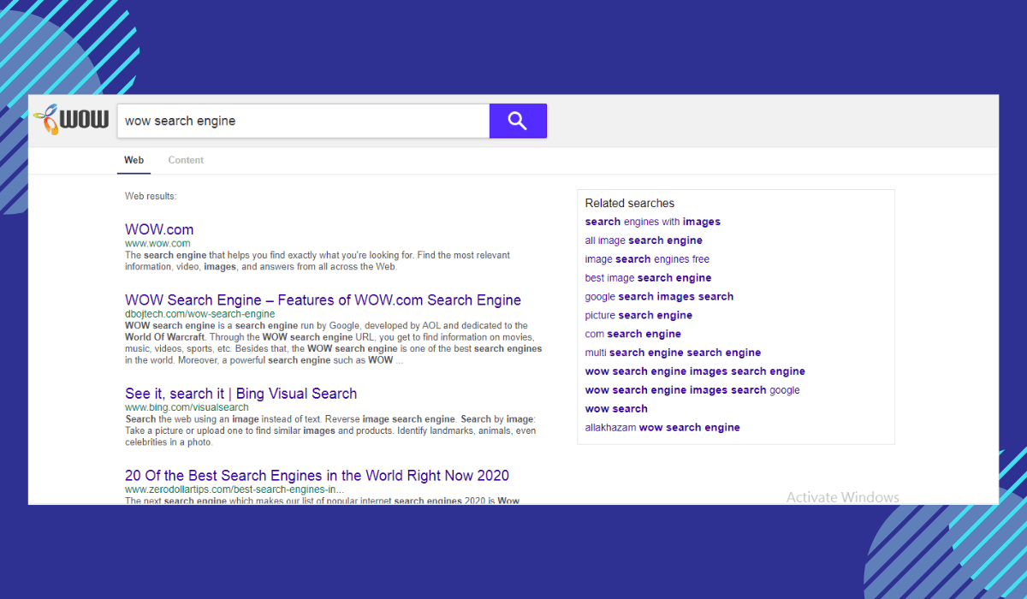Viewport: 1027px width, 599px height.
Task: Open '20 Of the Best Search Engines' result
Action: tap(317, 476)
